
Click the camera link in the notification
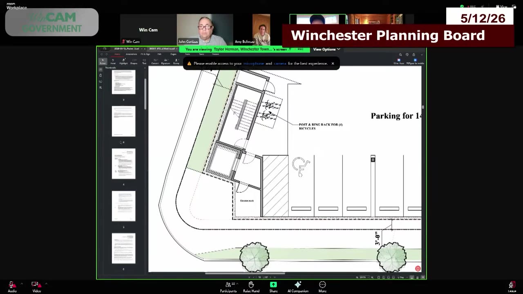(280, 64)
